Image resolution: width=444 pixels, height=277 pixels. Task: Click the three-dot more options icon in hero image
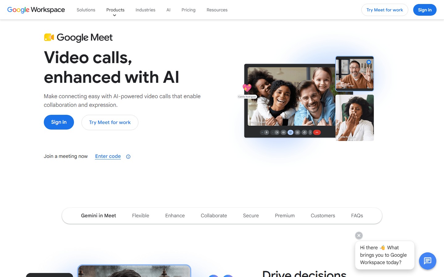pos(310,132)
